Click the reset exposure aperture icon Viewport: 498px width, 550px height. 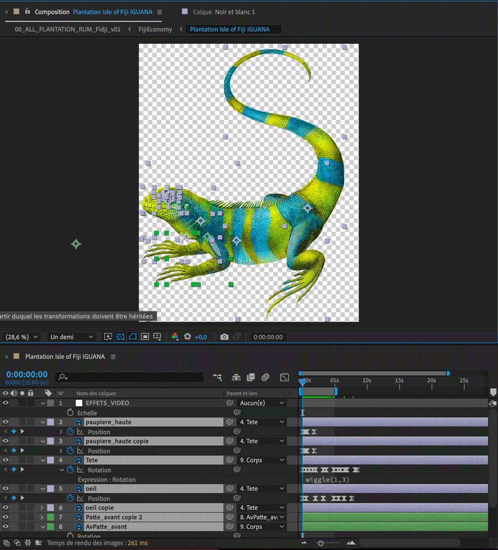tap(187, 337)
